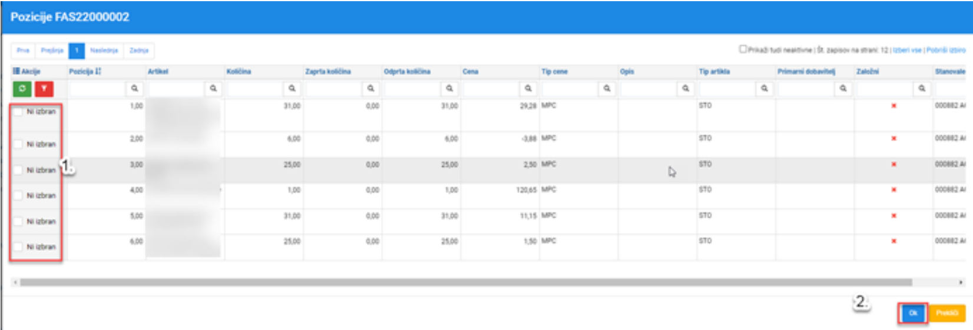The height and width of the screenshot is (330, 973).
Task: Click search icon in Cena filter
Action: click(528, 88)
